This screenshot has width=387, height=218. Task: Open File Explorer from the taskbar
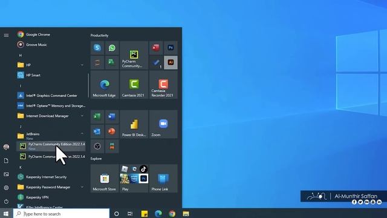186,214
